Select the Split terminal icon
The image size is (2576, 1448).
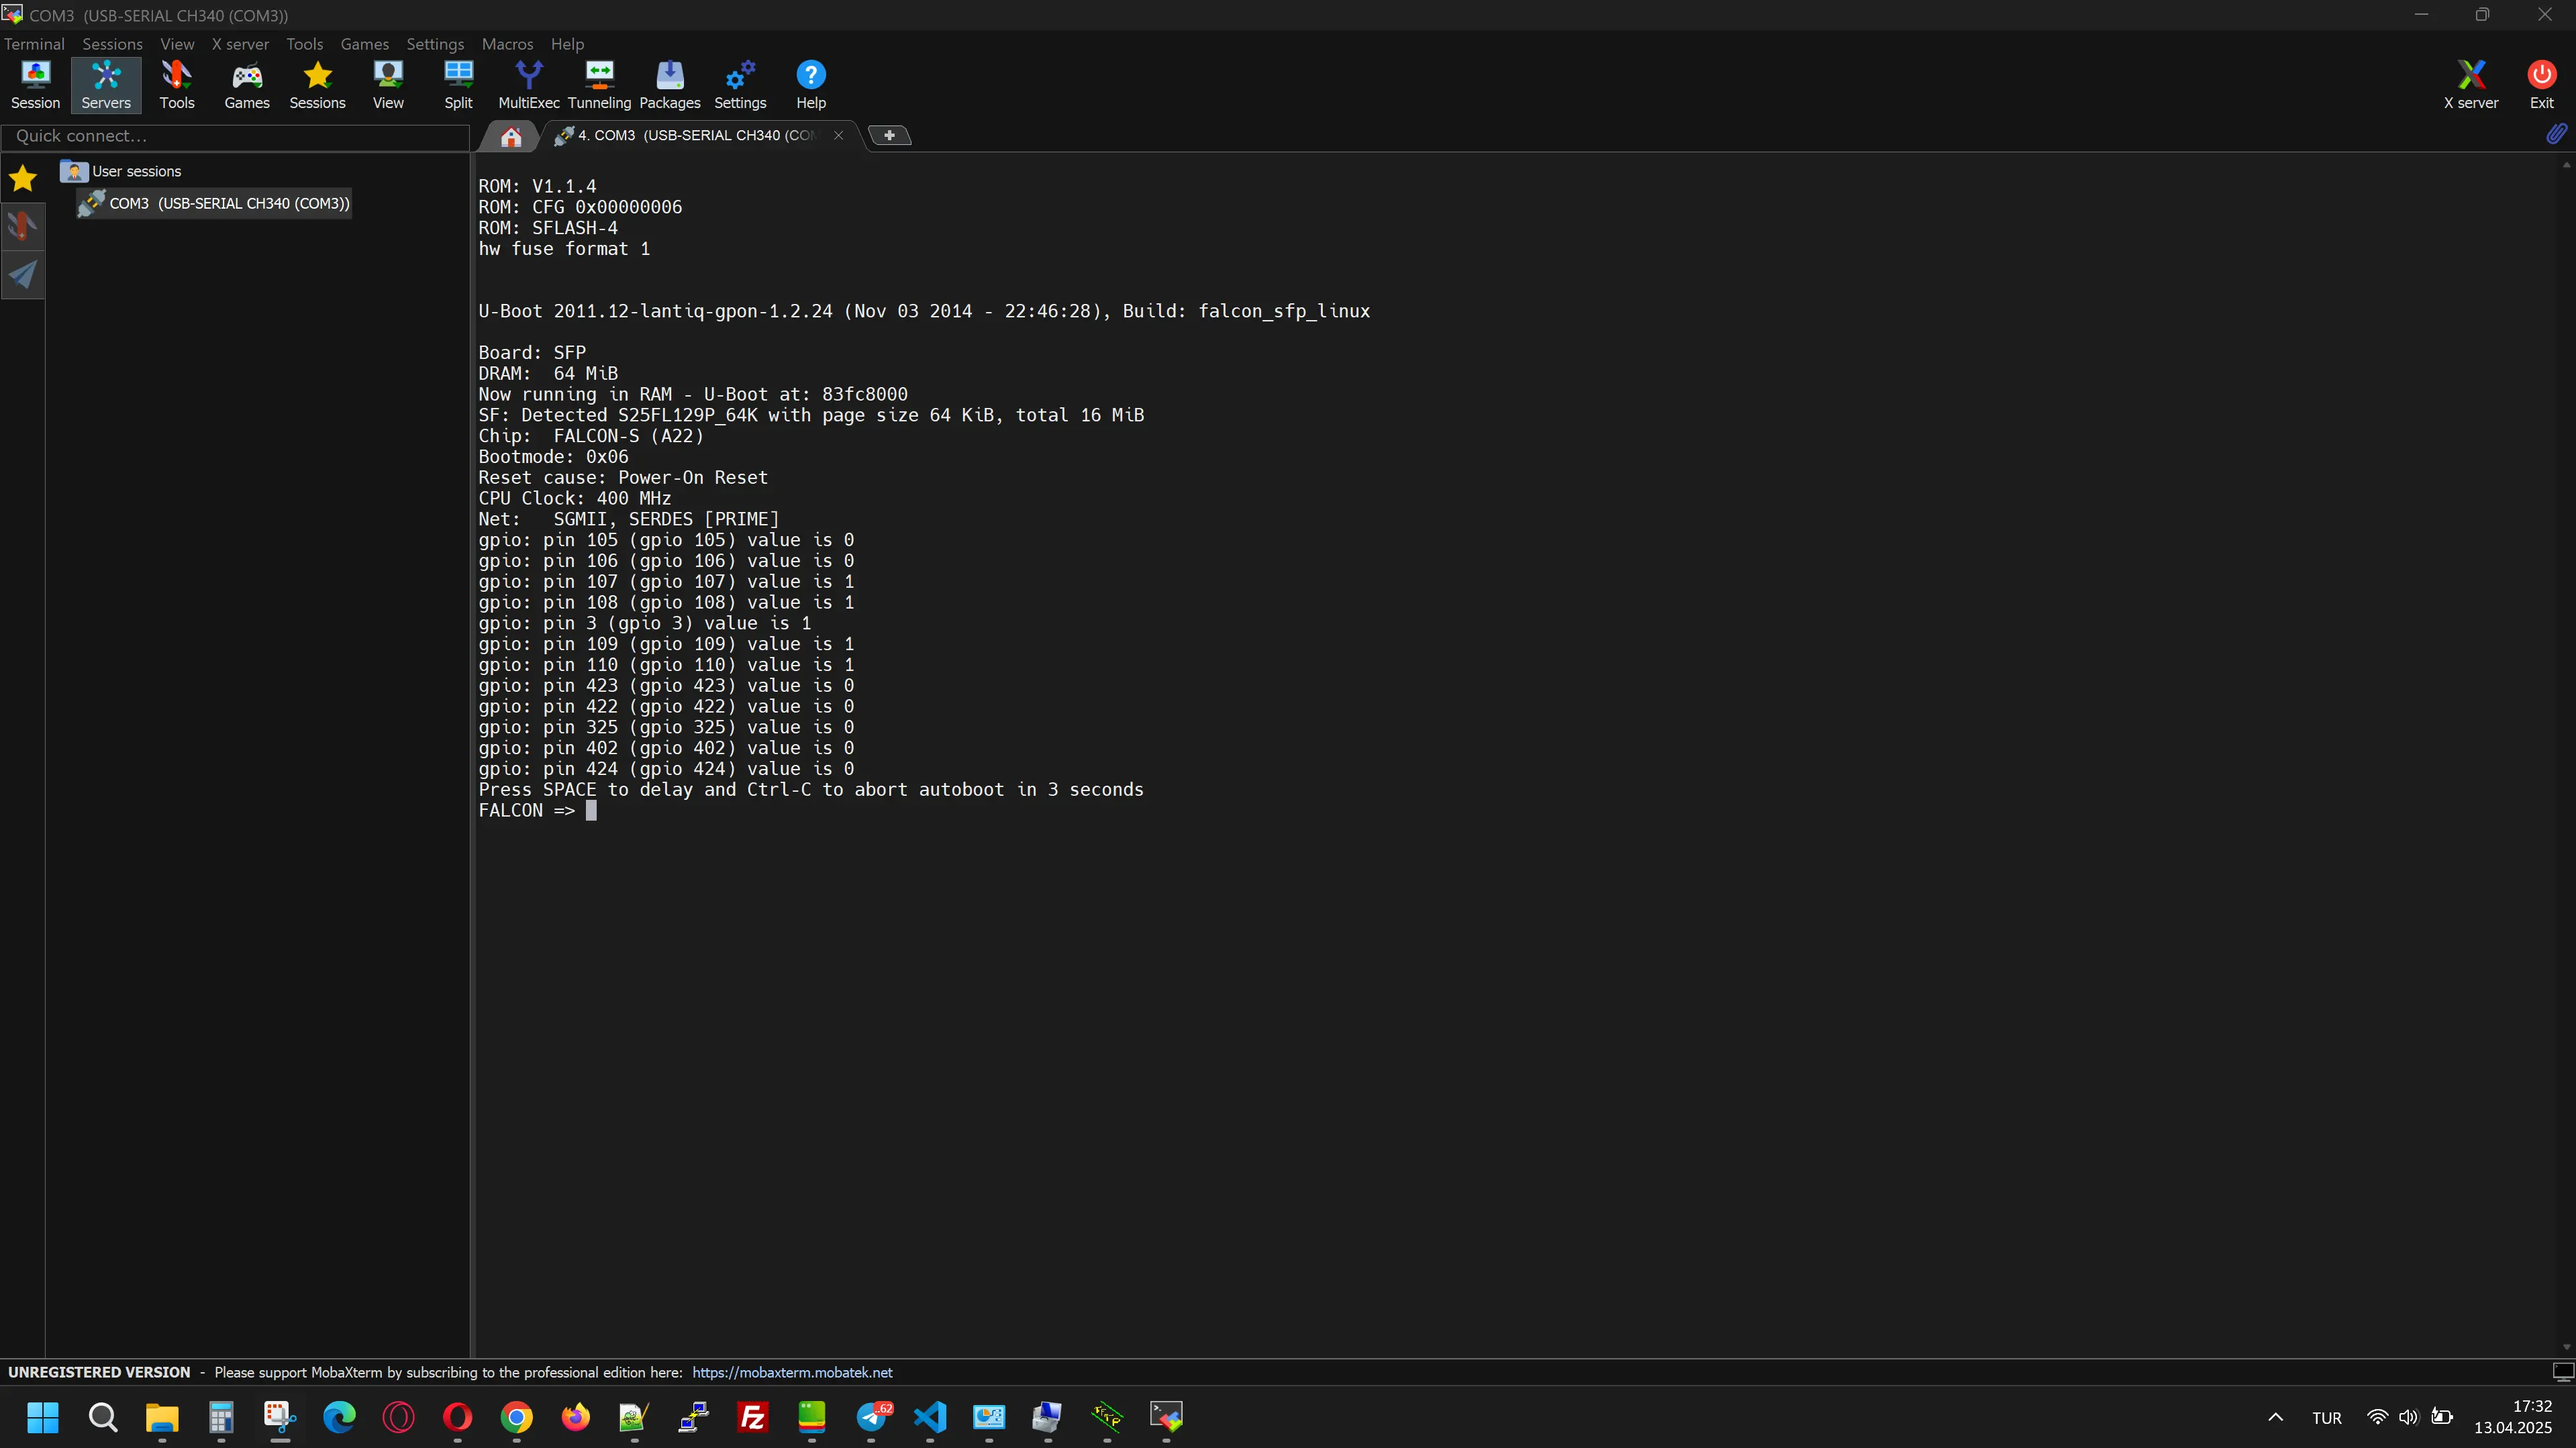tap(458, 85)
